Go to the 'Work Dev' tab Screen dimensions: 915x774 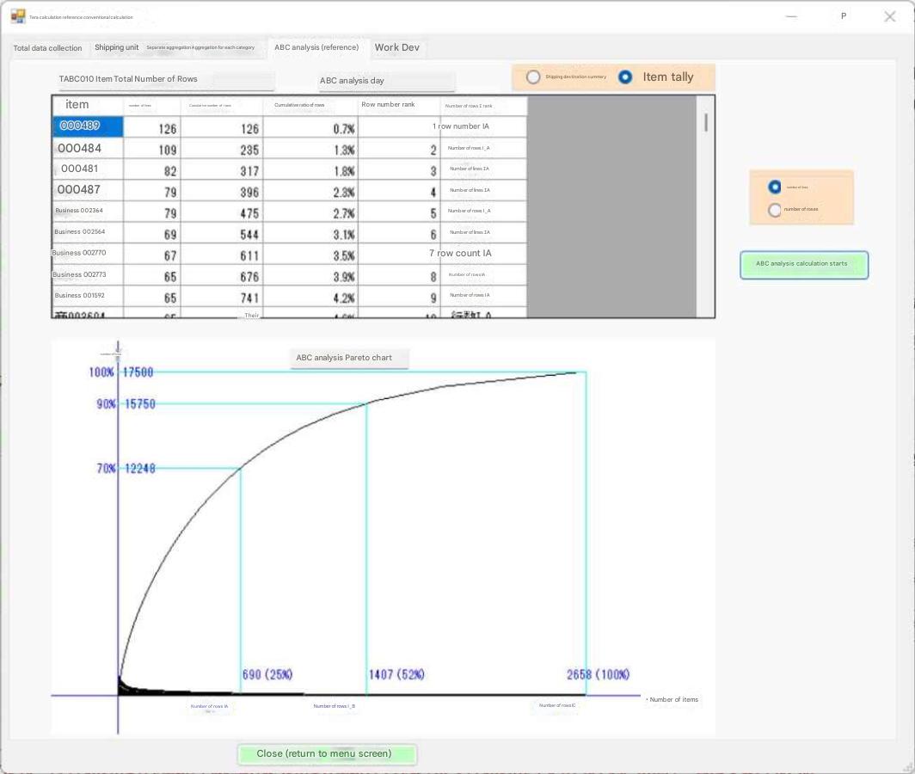click(x=396, y=48)
